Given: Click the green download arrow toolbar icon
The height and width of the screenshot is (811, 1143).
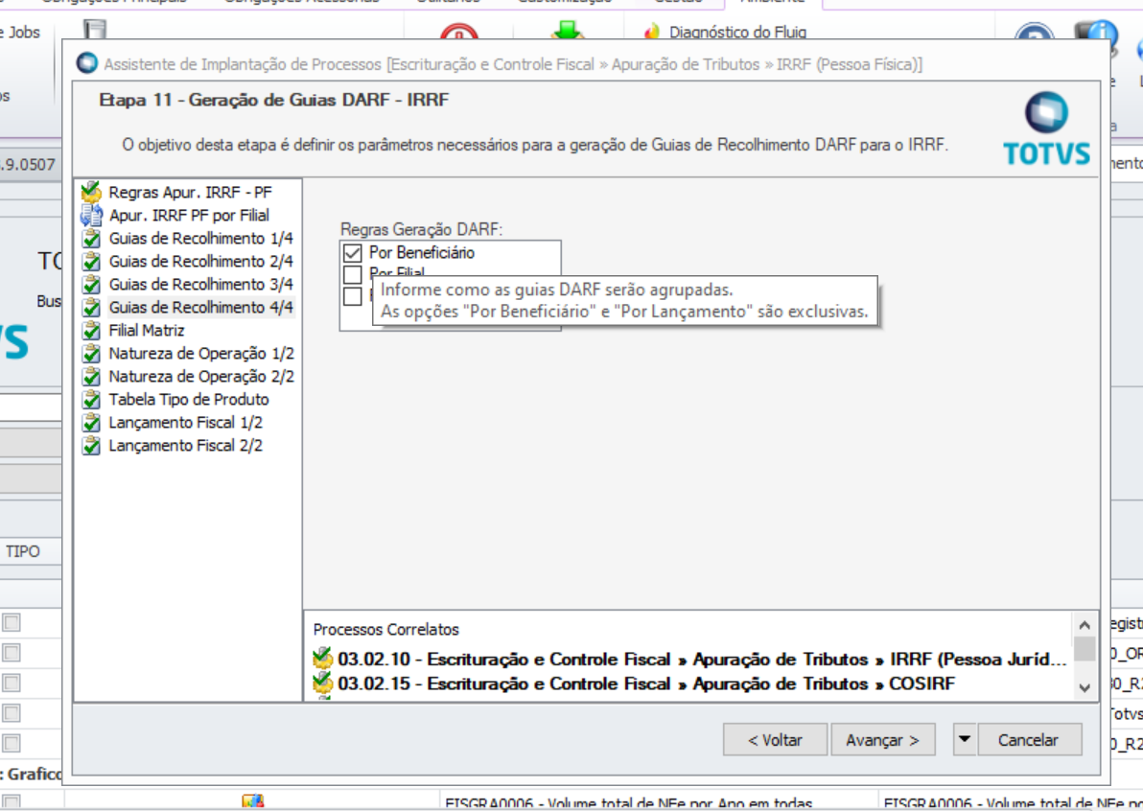Looking at the screenshot, I should click(567, 31).
